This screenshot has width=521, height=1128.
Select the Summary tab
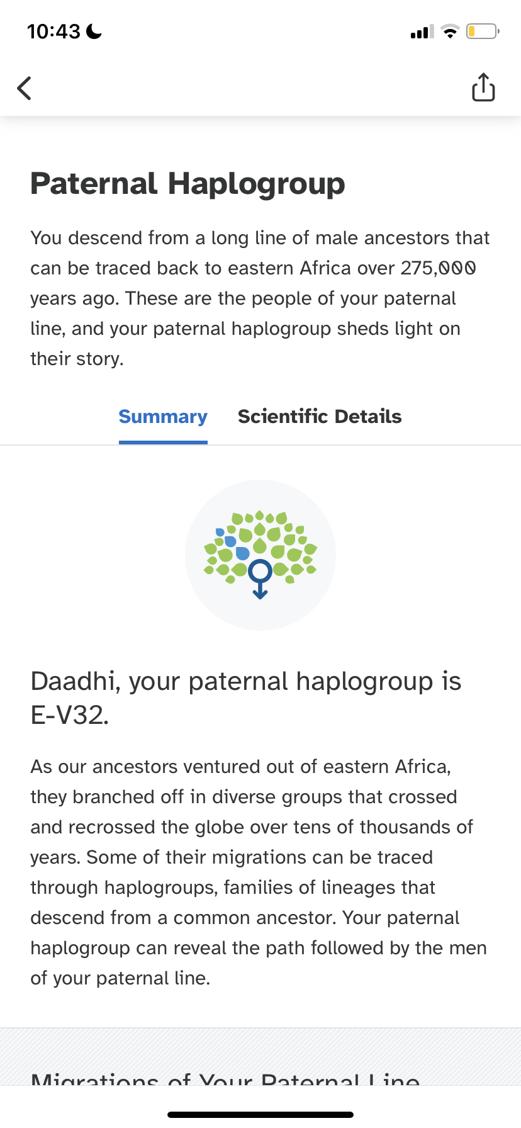click(163, 416)
